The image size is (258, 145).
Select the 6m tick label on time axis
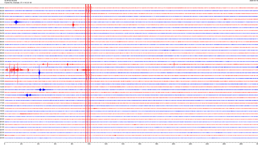pos(55,144)
